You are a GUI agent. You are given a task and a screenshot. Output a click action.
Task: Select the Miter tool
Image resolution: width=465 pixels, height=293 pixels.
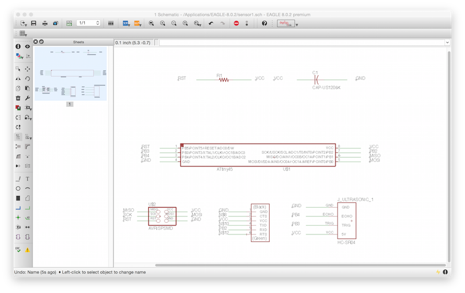27,146
